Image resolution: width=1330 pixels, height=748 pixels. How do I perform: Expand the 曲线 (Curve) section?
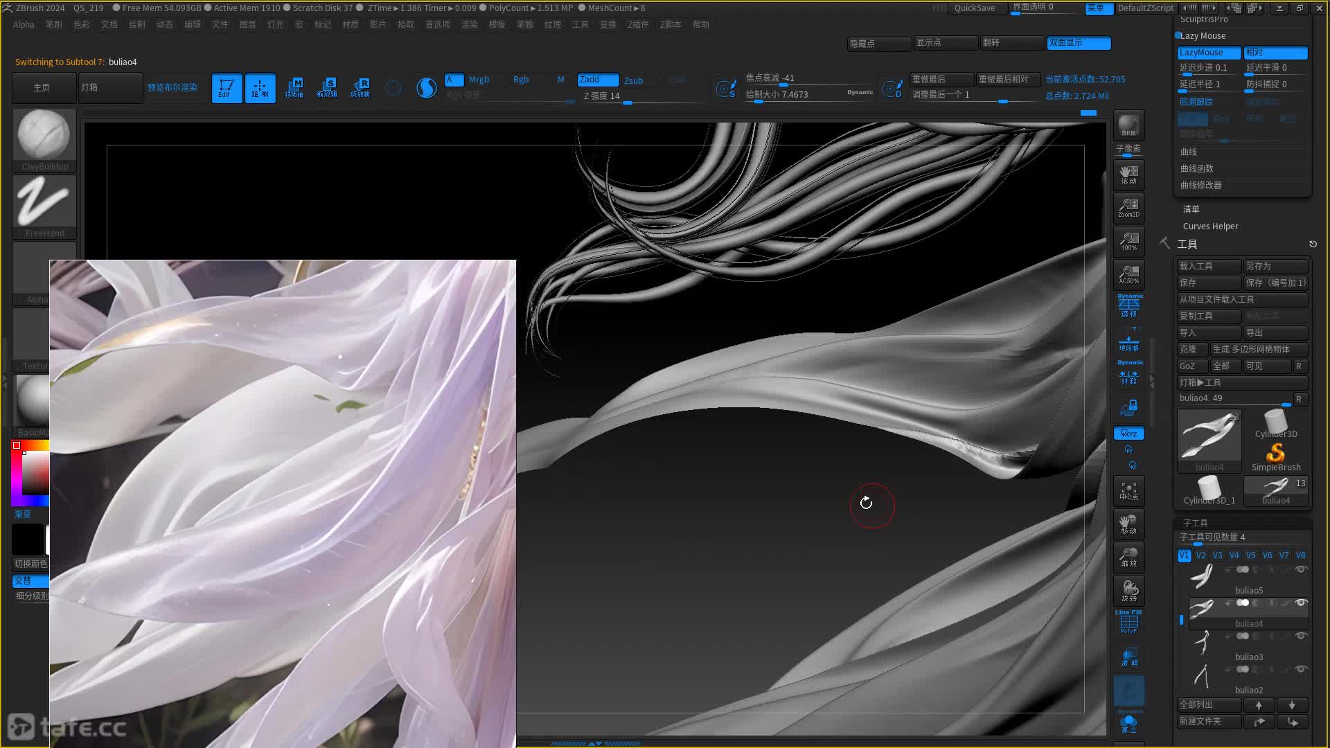coord(1189,152)
